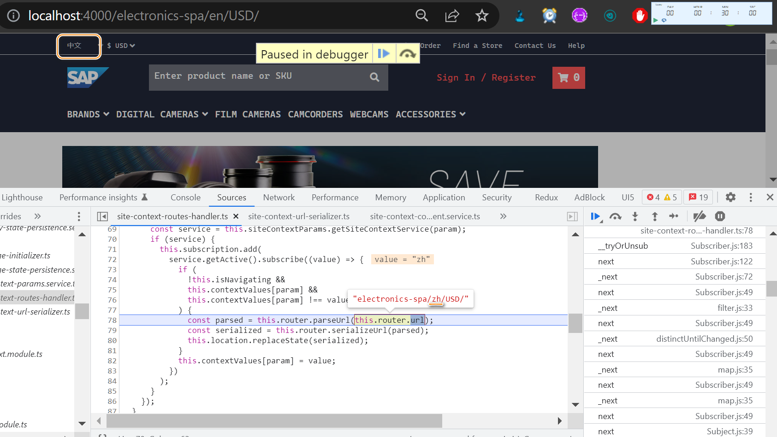Screen dimensions: 777x437
Task: Open the navigator pane three-dot menu
Action: click(x=79, y=216)
